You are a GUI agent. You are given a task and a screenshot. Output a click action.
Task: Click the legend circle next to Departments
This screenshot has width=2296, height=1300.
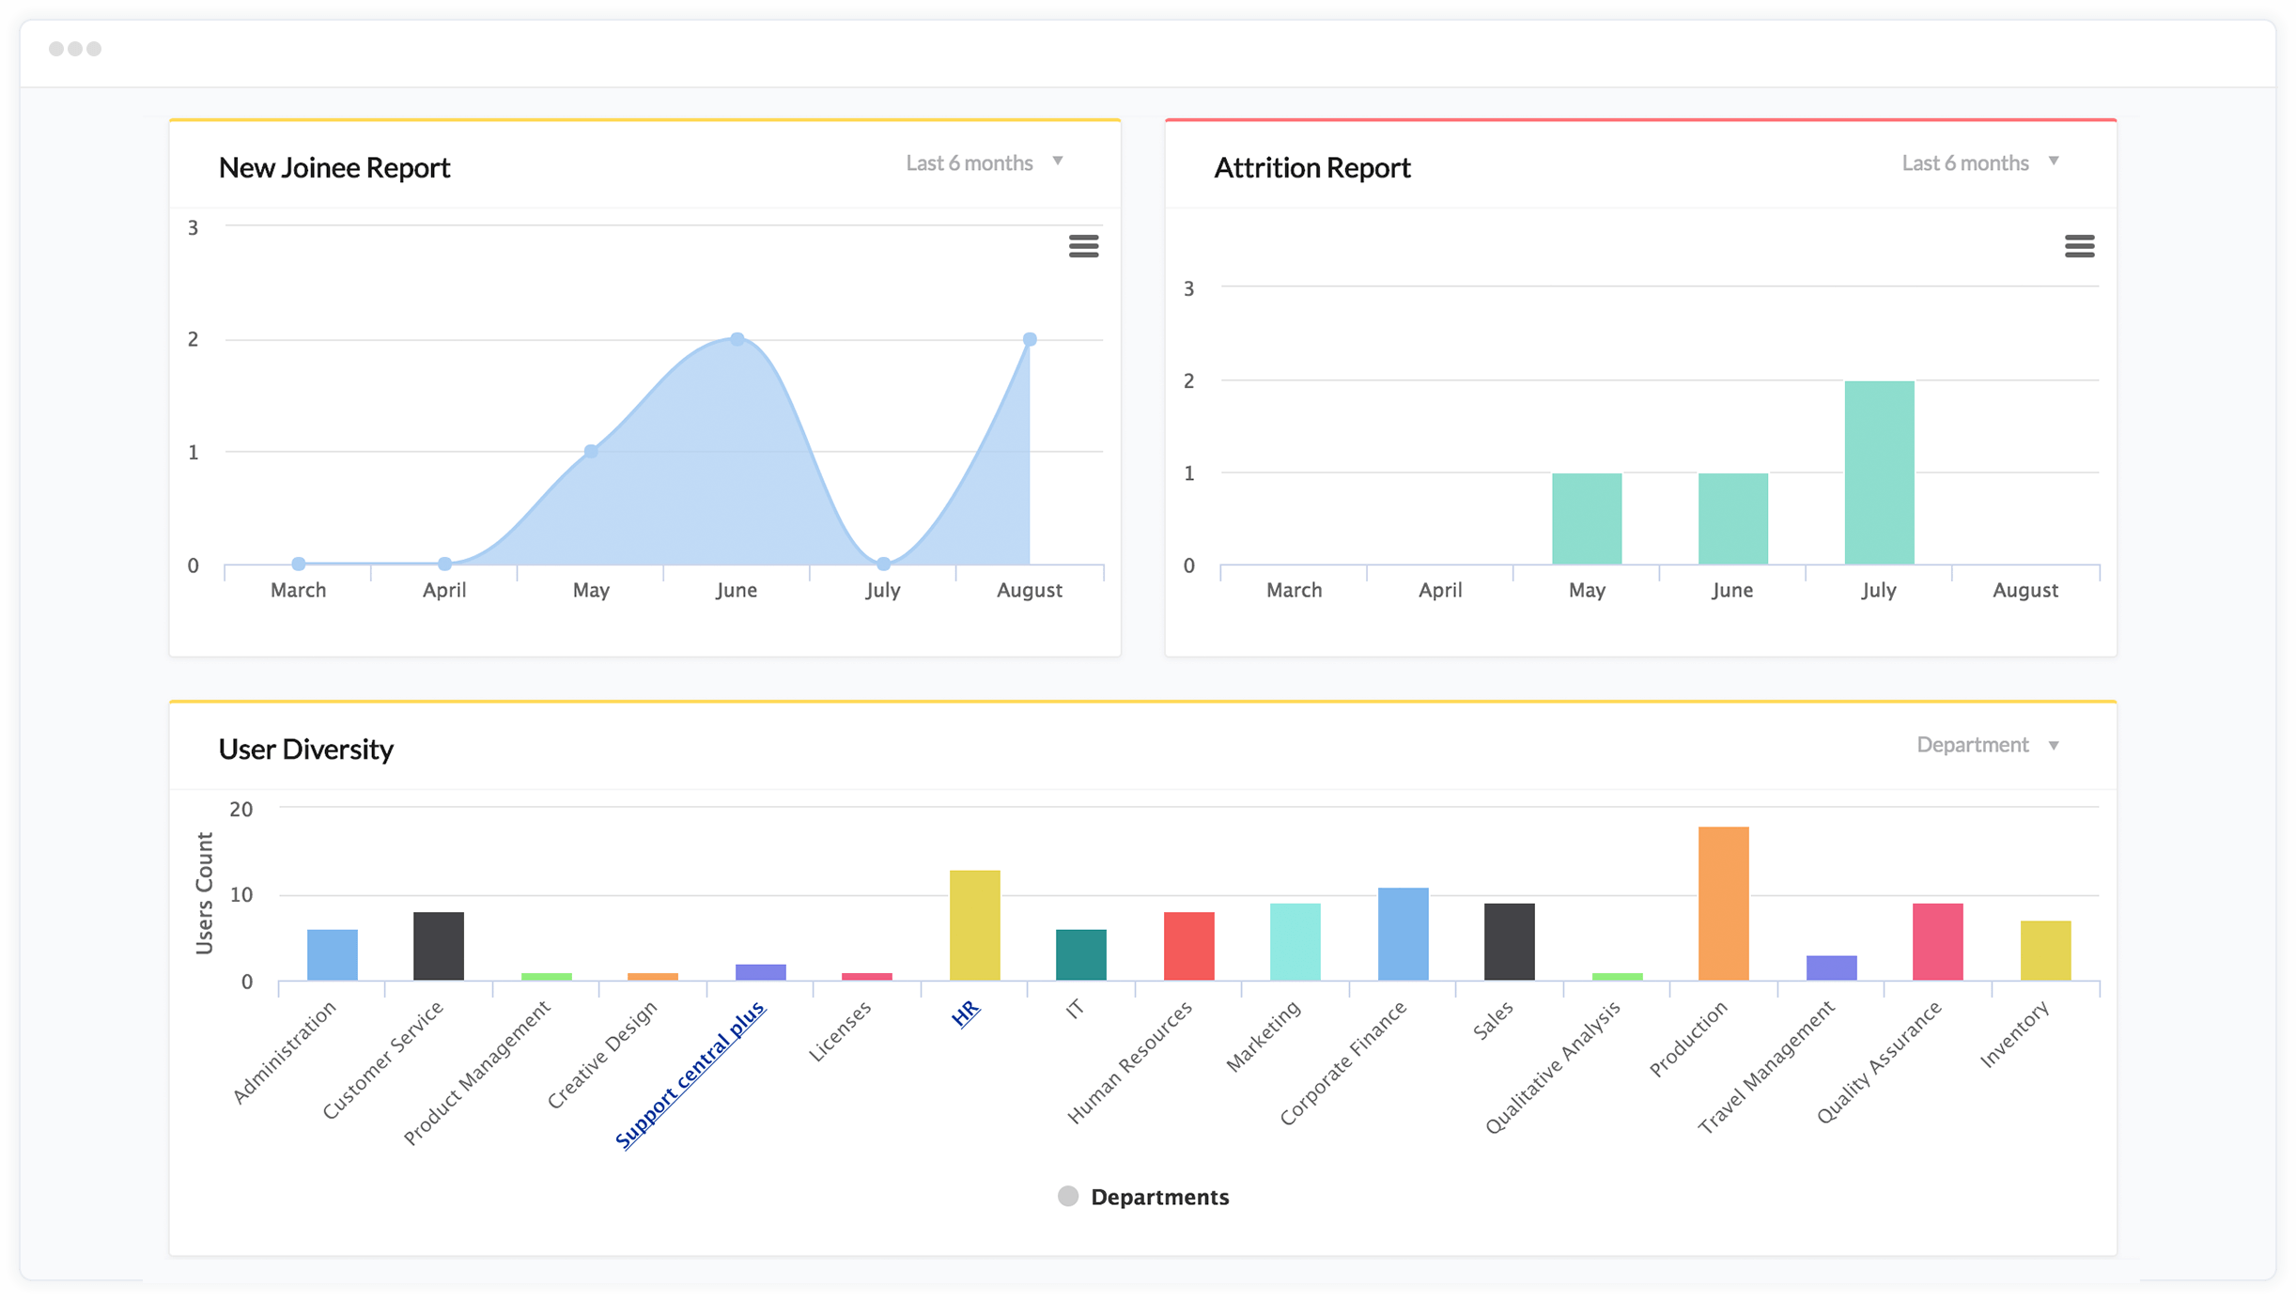(x=1068, y=1196)
